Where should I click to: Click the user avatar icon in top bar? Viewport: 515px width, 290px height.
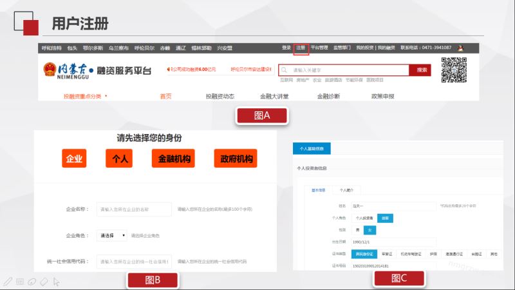tap(461, 48)
